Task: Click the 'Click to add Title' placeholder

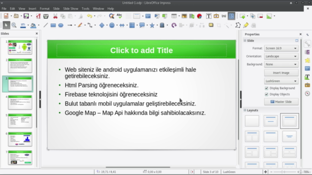Action: click(141, 51)
